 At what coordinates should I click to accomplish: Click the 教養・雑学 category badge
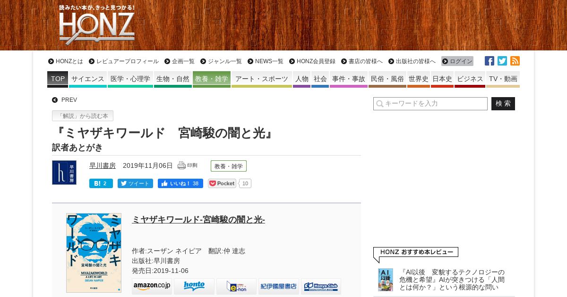(x=229, y=166)
